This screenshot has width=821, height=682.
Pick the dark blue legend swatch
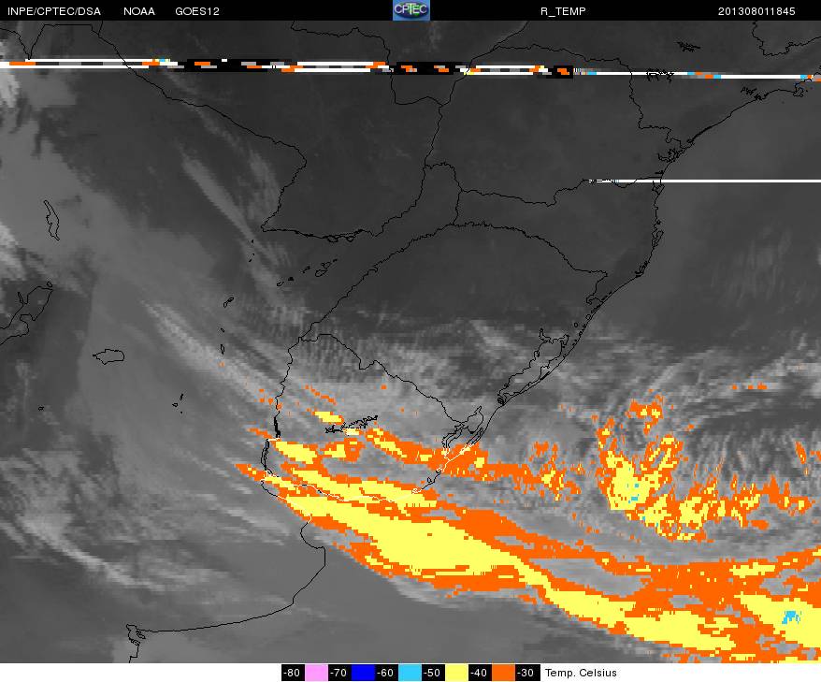(363, 673)
